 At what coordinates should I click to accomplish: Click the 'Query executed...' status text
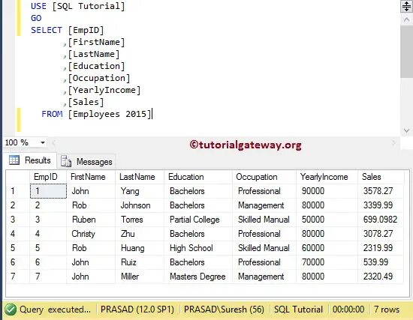55,310
